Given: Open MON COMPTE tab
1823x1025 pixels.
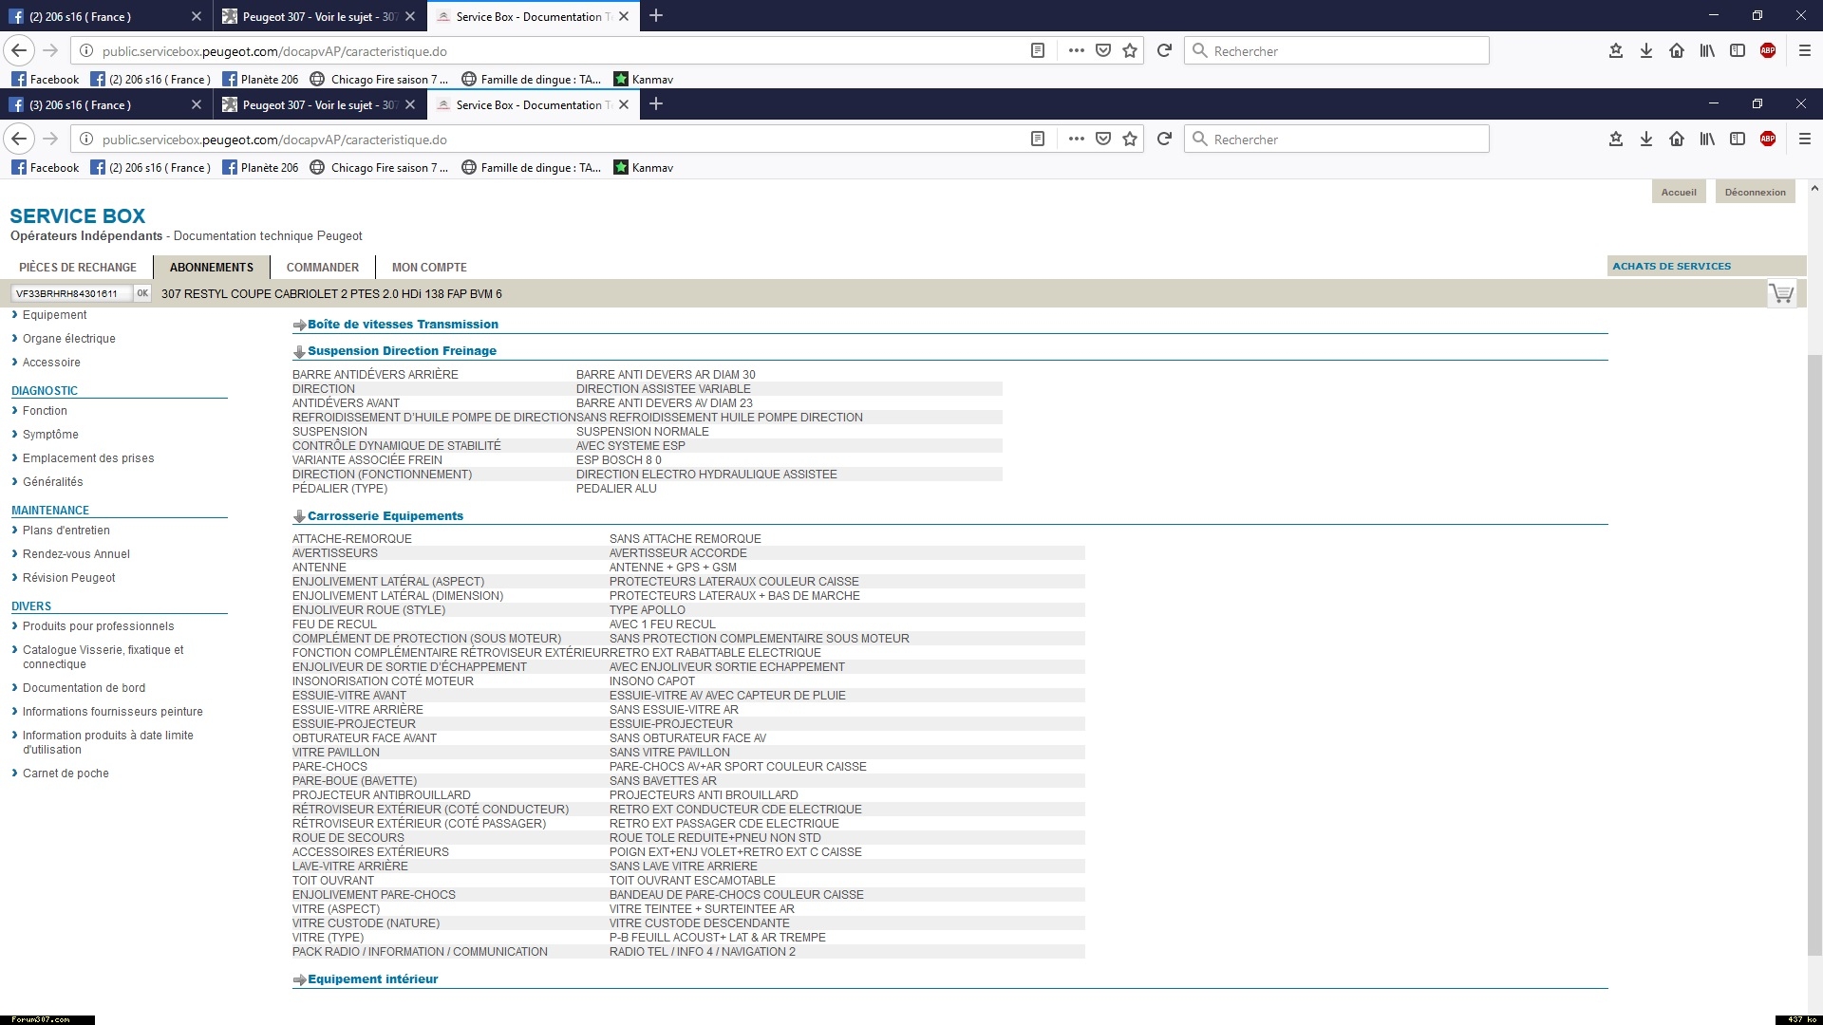Looking at the screenshot, I should point(429,268).
